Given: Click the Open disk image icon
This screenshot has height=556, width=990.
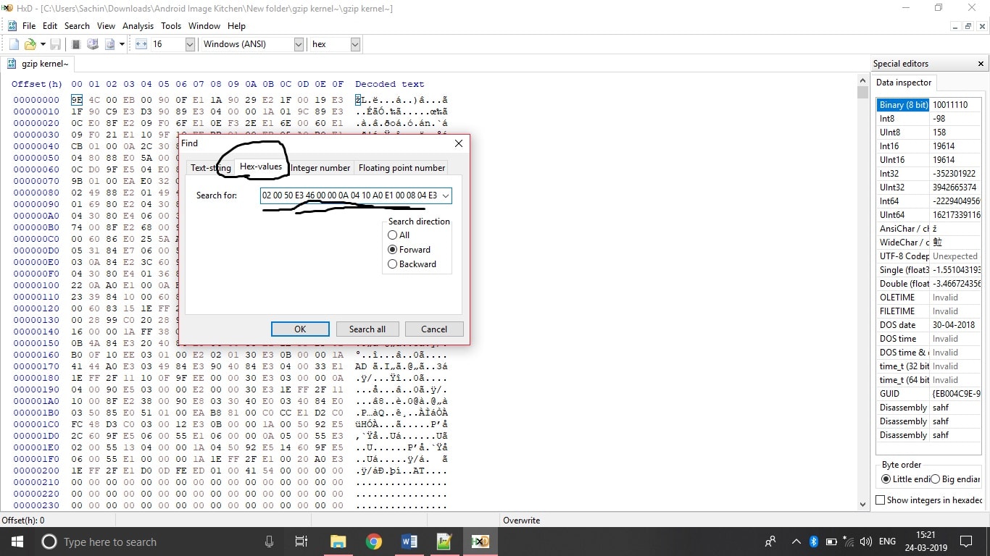Looking at the screenshot, I should [110, 44].
